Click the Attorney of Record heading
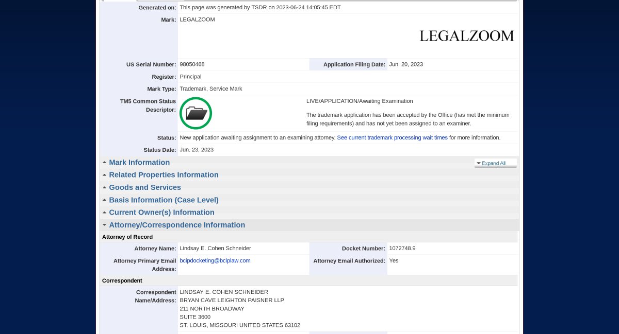The image size is (619, 334). [127, 237]
